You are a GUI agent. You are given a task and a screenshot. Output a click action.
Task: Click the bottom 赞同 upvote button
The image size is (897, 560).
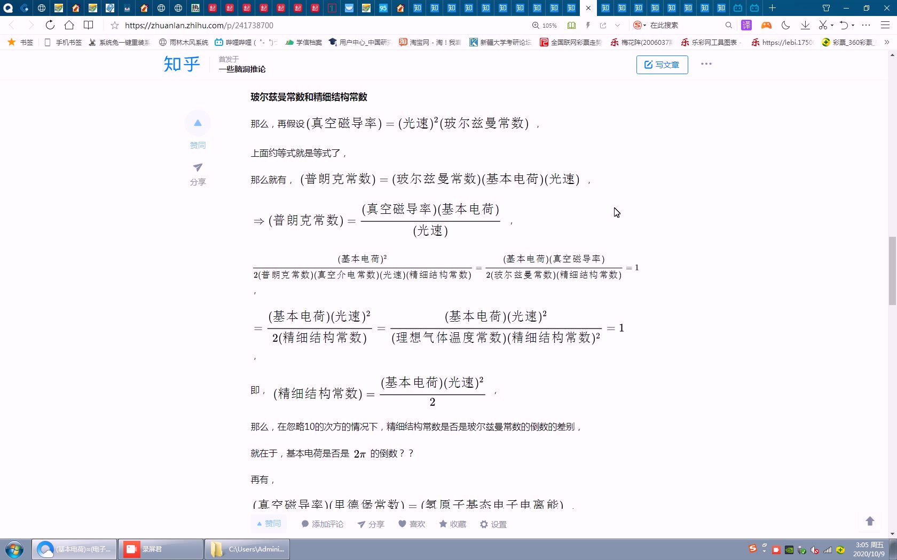tap(269, 524)
